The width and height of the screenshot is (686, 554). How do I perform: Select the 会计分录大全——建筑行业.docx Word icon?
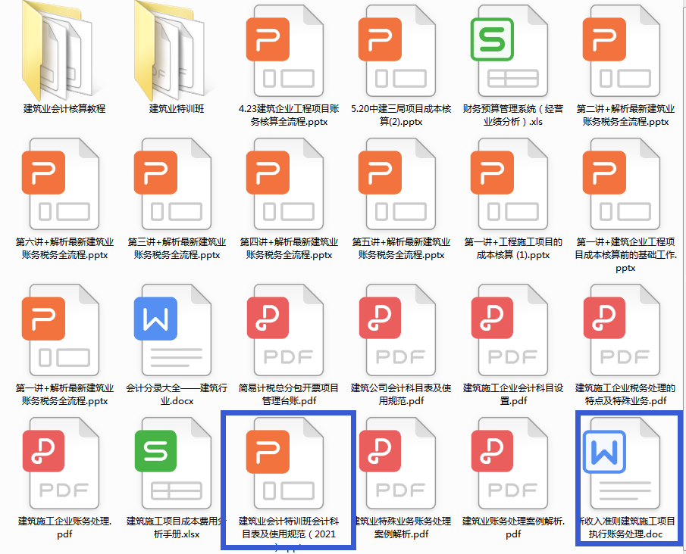click(x=172, y=330)
